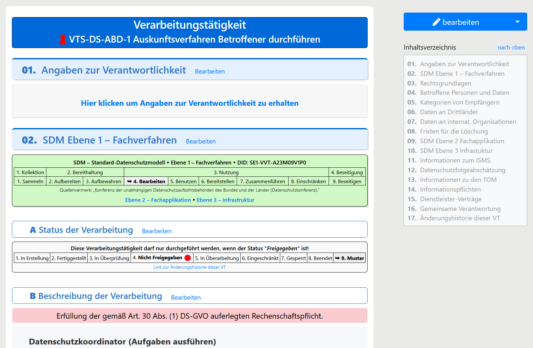Jump to Dienstleister-Verträge in contents

click(x=450, y=199)
